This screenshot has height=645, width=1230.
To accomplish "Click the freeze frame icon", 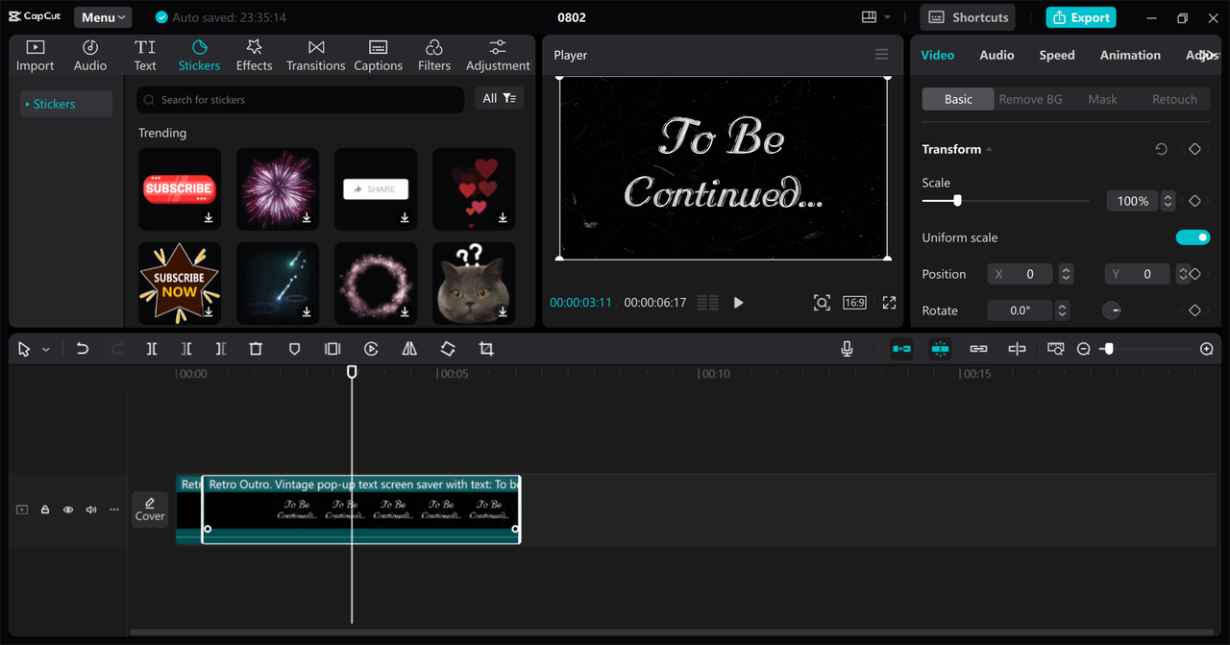I will tap(332, 349).
